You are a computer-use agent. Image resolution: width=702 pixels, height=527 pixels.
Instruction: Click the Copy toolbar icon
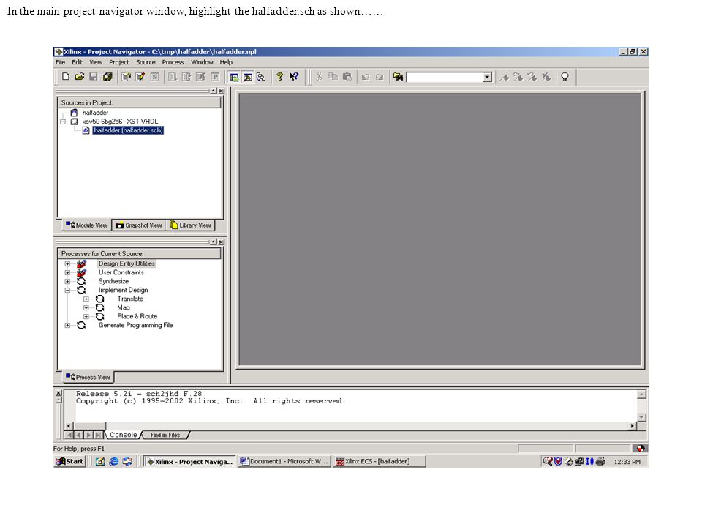[333, 77]
